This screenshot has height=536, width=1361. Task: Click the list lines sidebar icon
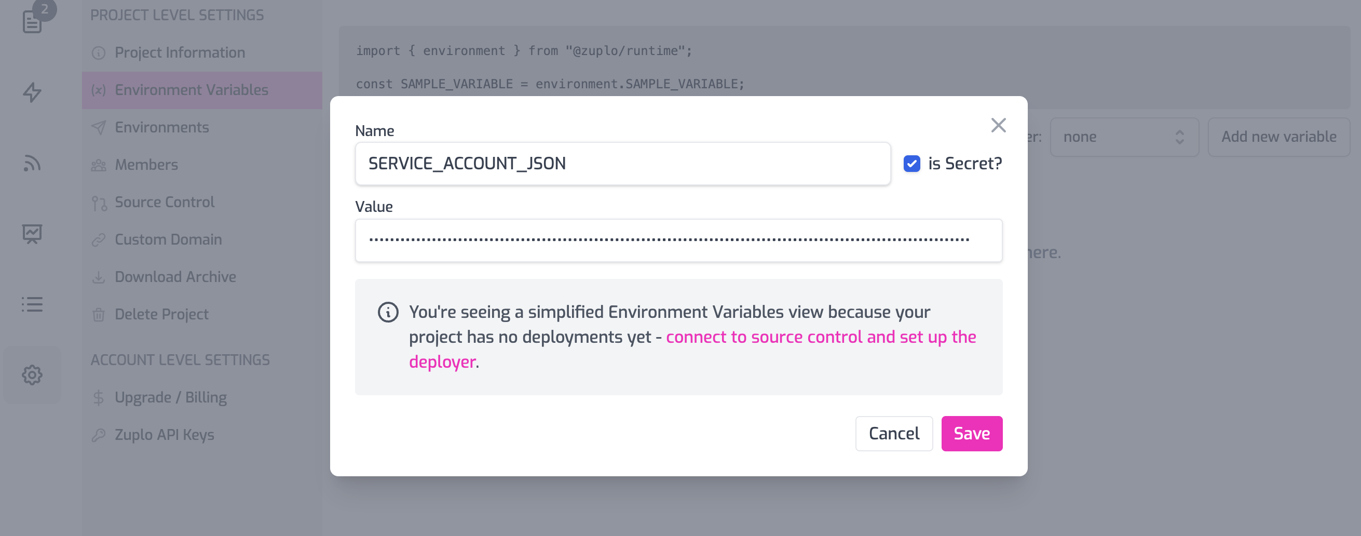click(32, 304)
